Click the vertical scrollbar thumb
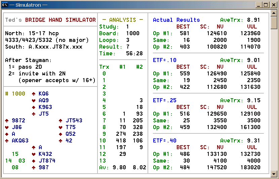 click(x=274, y=23)
